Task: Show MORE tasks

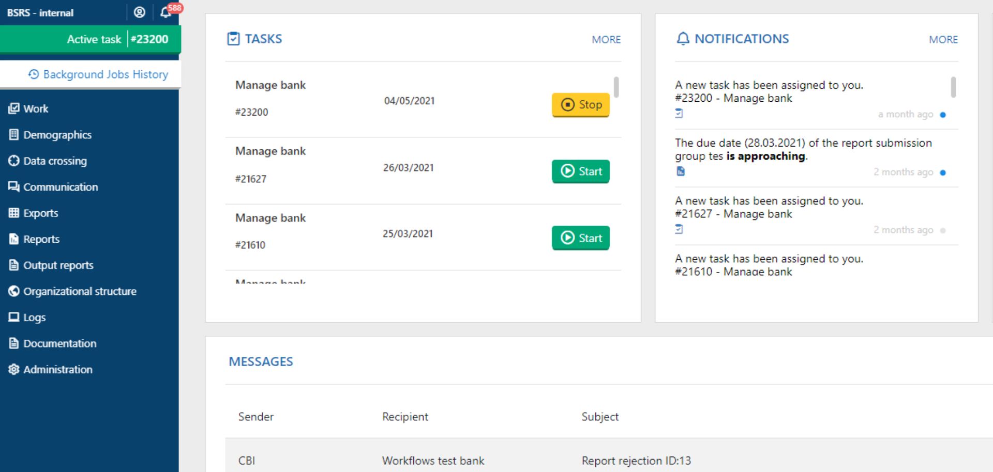Action: tap(606, 40)
